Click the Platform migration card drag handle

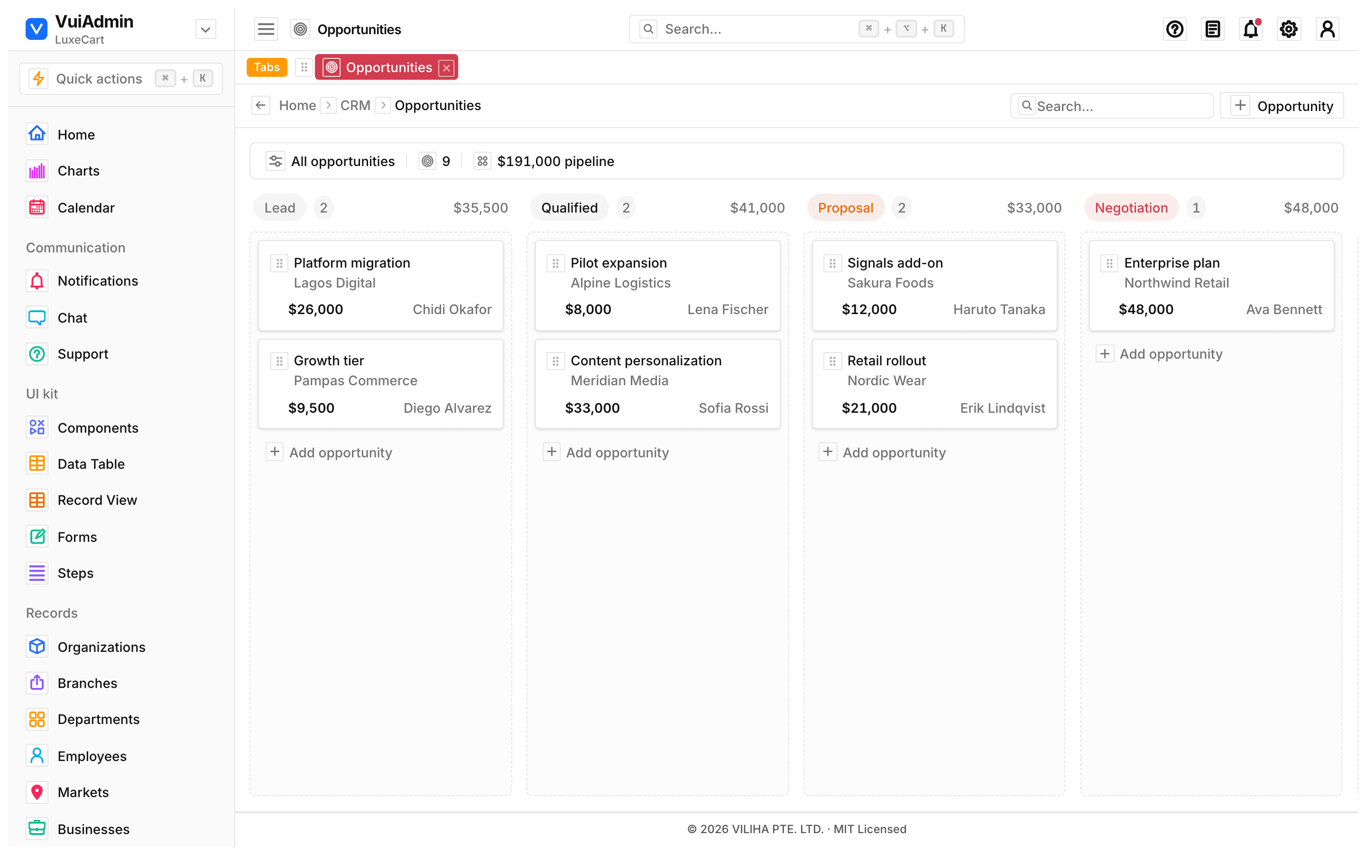pyautogui.click(x=279, y=263)
